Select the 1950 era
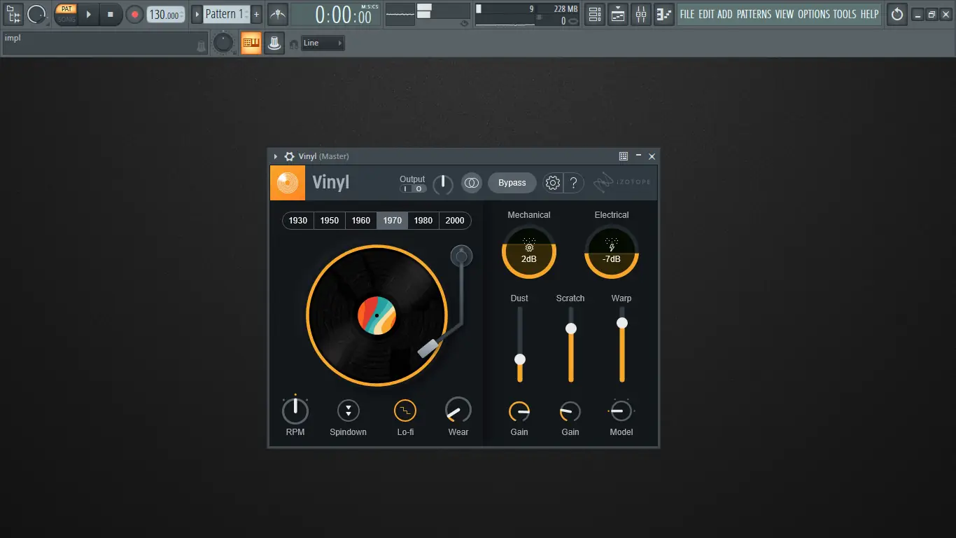 330,221
